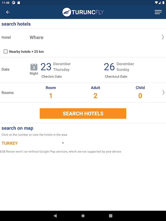Change the Adult count value
This screenshot has height=221, width=166.
coord(95,96)
